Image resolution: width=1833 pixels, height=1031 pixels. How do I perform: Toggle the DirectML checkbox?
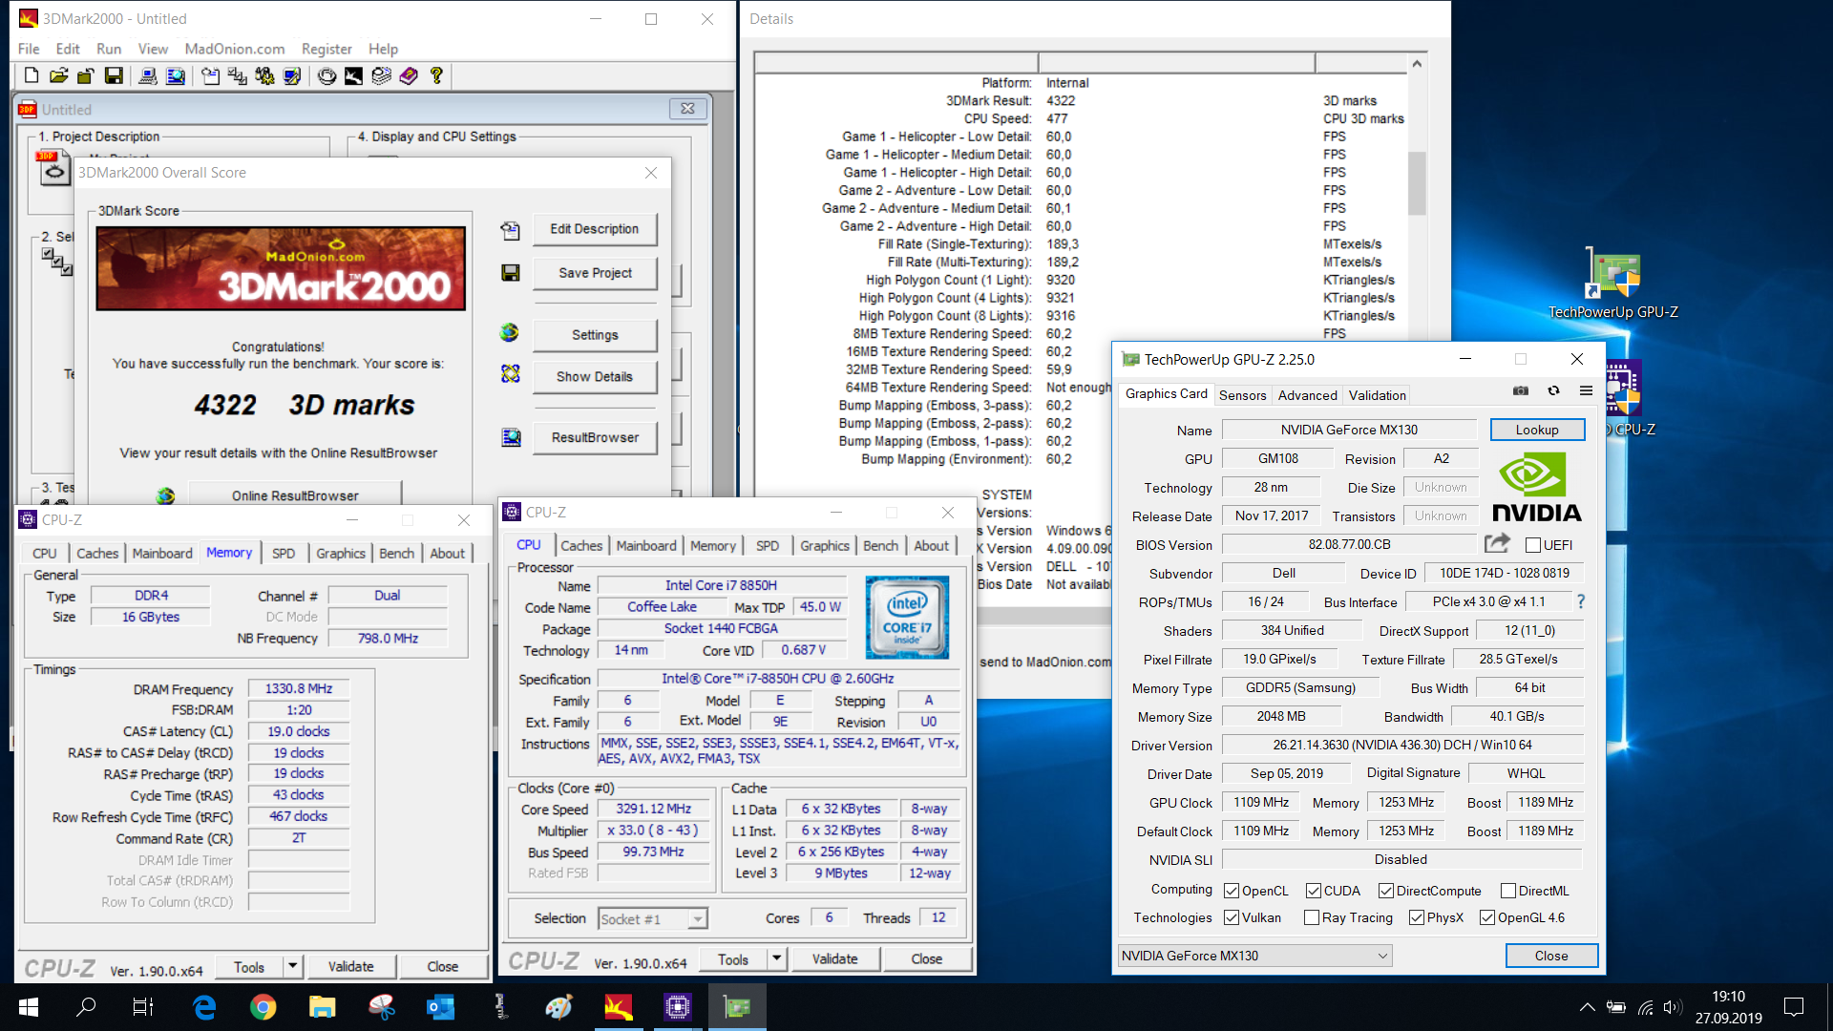click(x=1508, y=891)
